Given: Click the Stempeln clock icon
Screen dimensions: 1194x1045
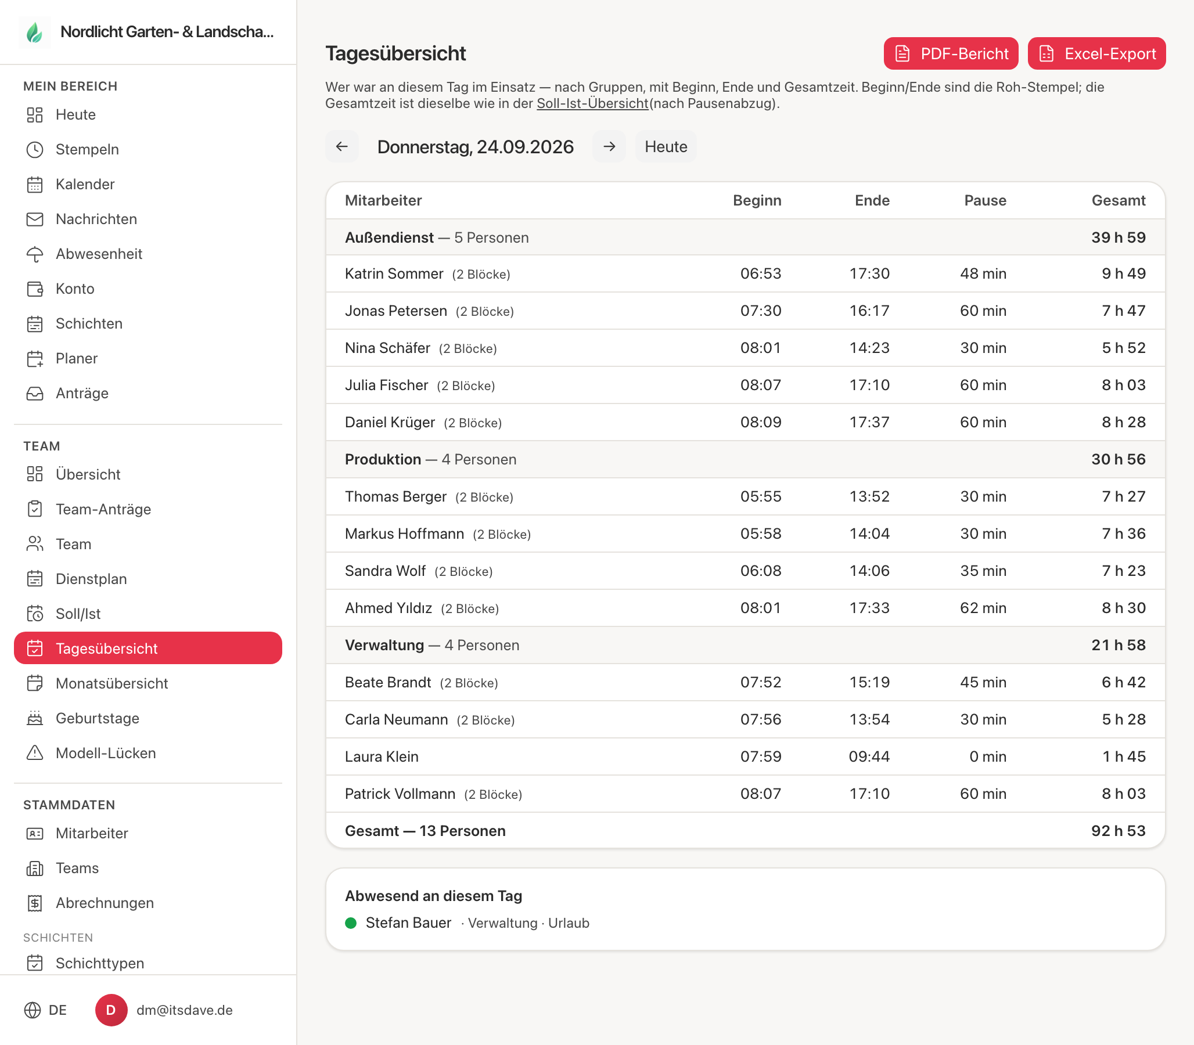Looking at the screenshot, I should point(35,150).
